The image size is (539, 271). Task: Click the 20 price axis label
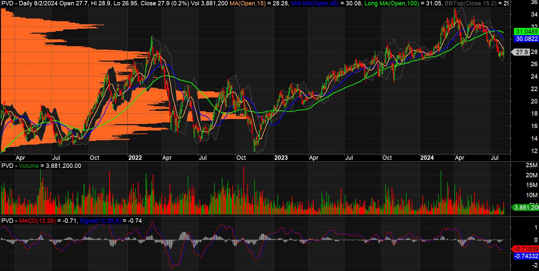[x=534, y=101]
